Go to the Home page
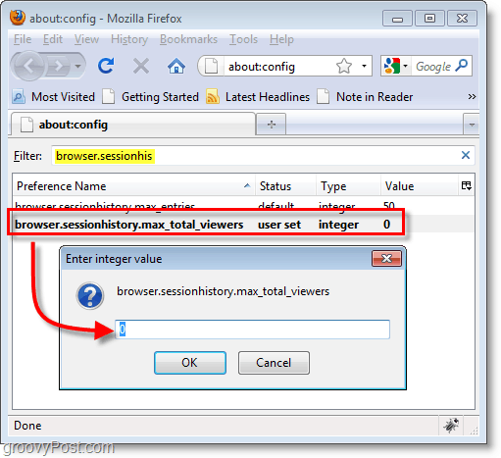Viewport: 501px width, 458px height. pos(176,66)
